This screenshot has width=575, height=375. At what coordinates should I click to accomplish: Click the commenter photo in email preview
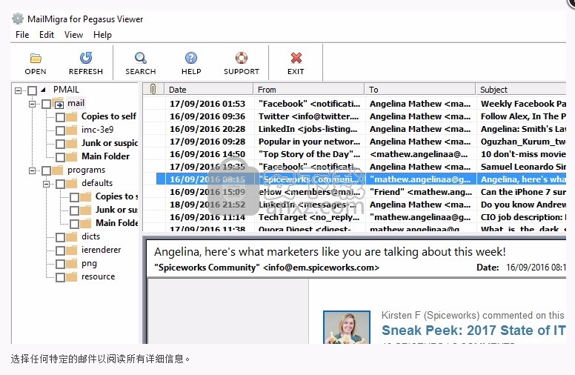347,328
